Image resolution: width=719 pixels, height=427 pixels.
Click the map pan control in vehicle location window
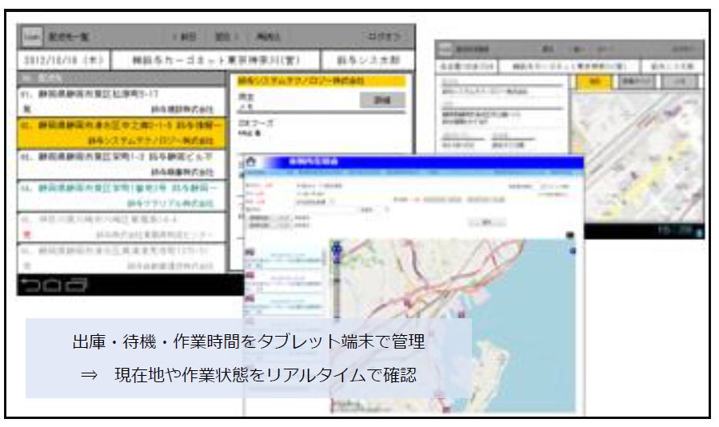[337, 250]
